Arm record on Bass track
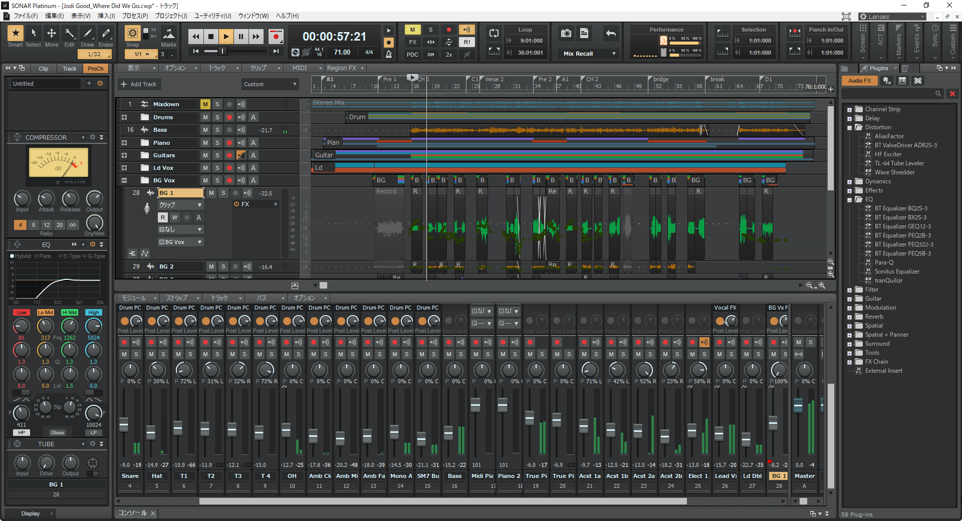 [229, 130]
